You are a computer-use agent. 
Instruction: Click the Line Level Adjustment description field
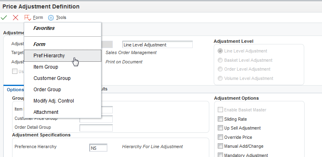tap(158, 44)
